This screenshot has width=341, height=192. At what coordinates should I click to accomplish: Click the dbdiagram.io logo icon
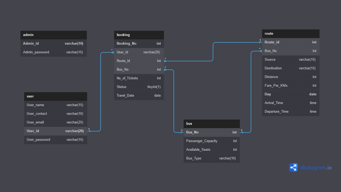pyautogui.click(x=293, y=168)
